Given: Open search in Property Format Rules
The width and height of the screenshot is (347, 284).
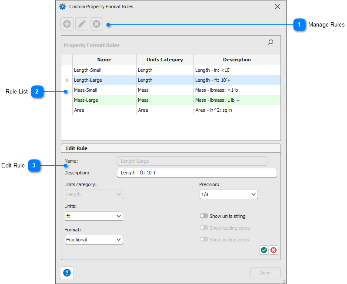Looking at the screenshot, I should tap(270, 42).
